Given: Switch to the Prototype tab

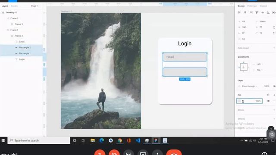Looking at the screenshot, I should pyautogui.click(x=252, y=6).
